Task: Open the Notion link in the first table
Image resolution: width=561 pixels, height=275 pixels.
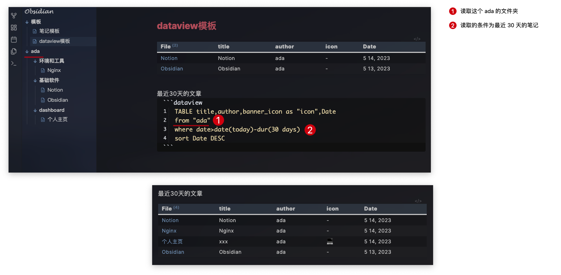Action: coord(169,58)
